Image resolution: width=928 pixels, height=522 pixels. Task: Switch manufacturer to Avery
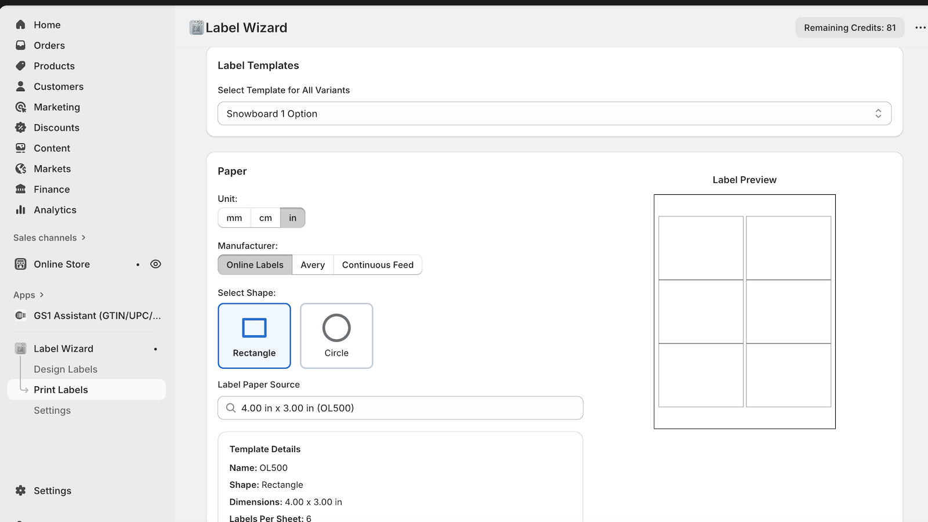click(313, 264)
